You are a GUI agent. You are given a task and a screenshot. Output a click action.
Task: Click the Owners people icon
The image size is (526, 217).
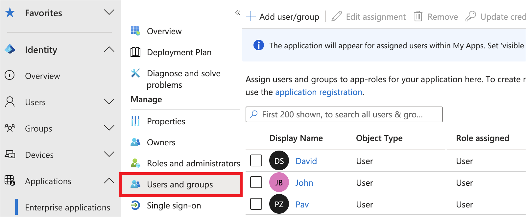135,142
